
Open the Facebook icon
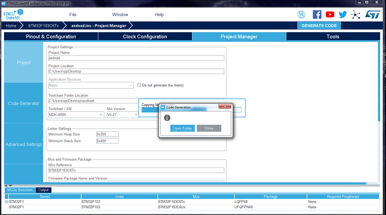coord(317,15)
